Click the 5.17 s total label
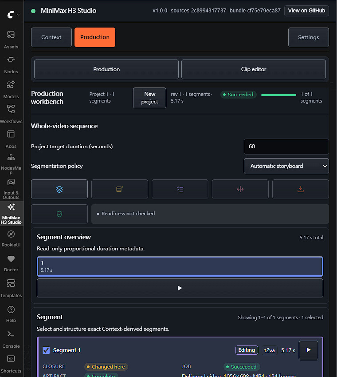Viewport: 337px width, 377px height. coord(311,238)
